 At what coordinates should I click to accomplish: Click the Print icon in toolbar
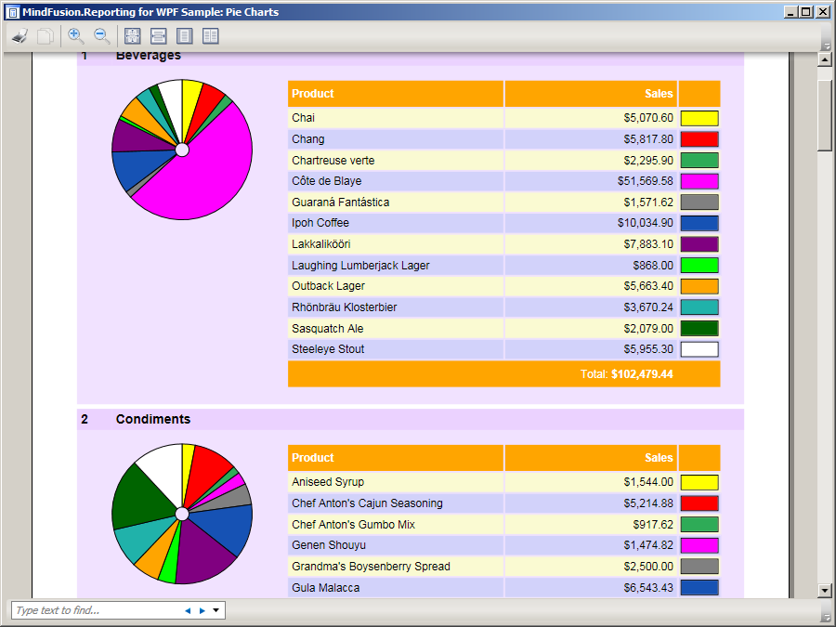(20, 36)
